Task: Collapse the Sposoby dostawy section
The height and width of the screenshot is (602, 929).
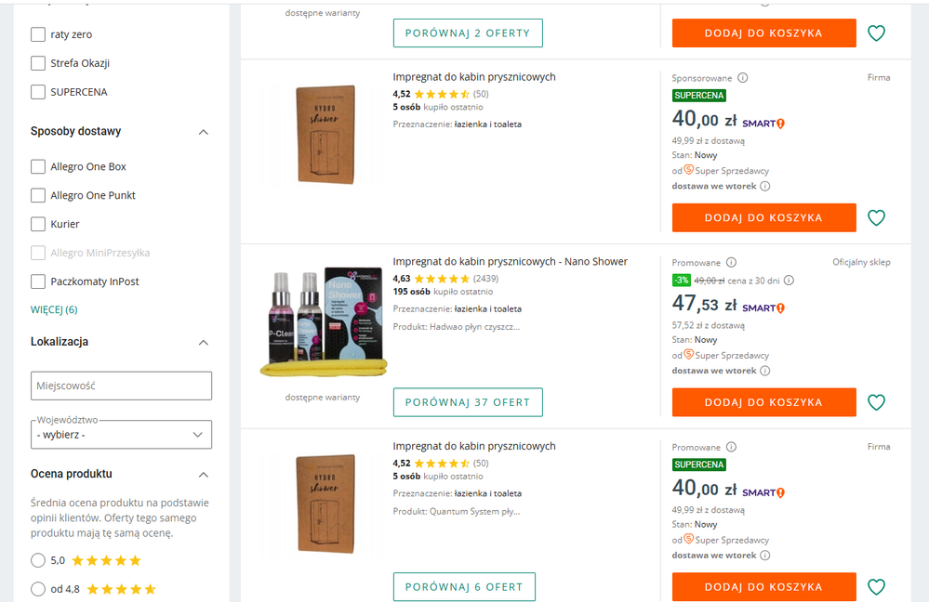Action: pos(204,132)
